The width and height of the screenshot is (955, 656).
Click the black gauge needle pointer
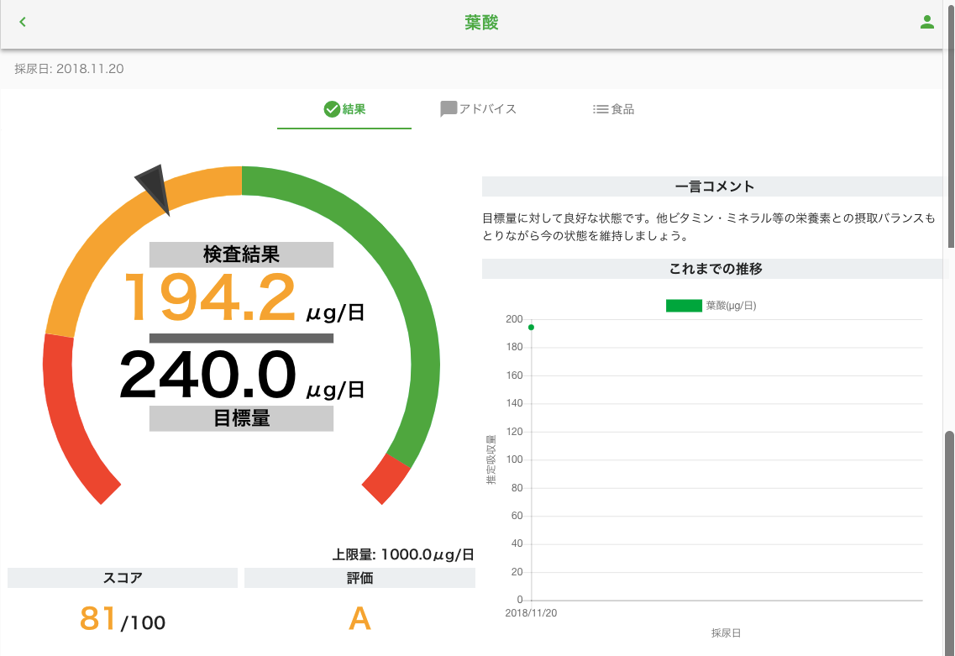pos(155,187)
